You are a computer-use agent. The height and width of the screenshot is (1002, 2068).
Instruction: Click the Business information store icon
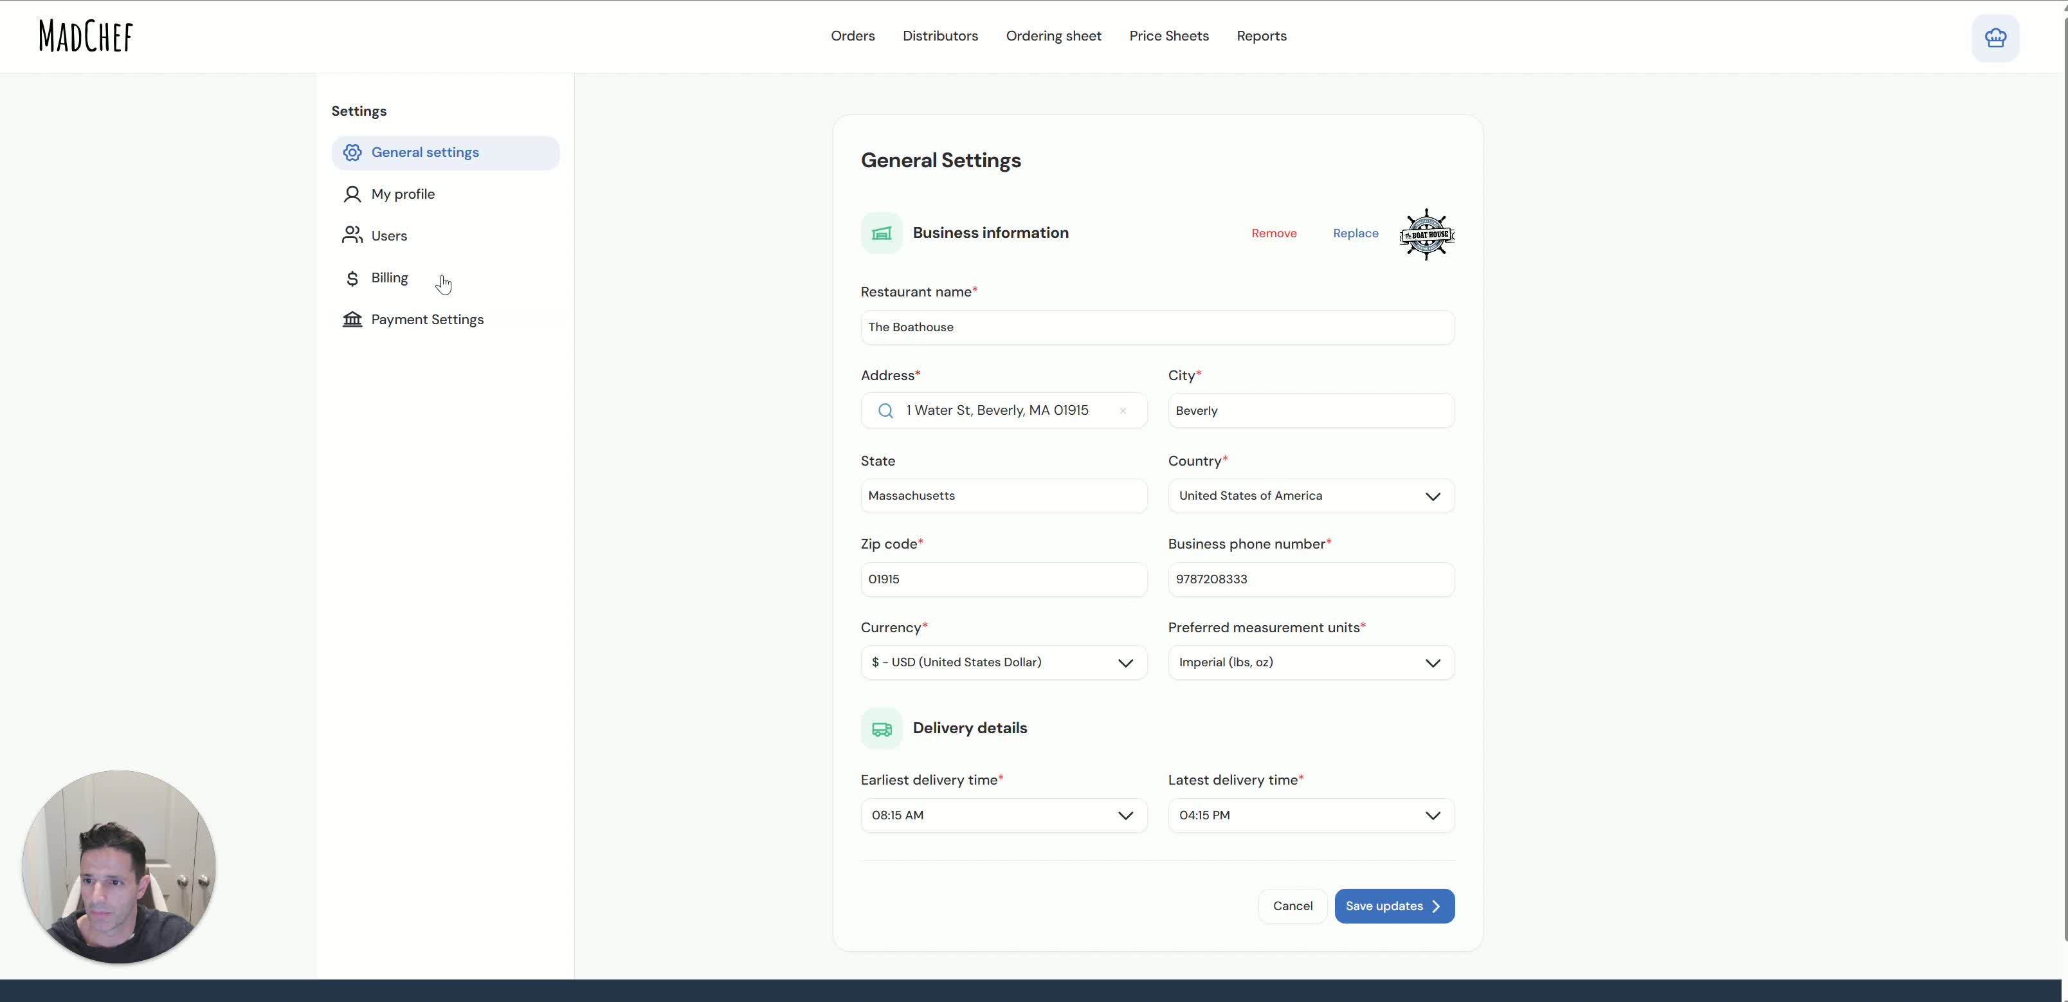coord(882,233)
